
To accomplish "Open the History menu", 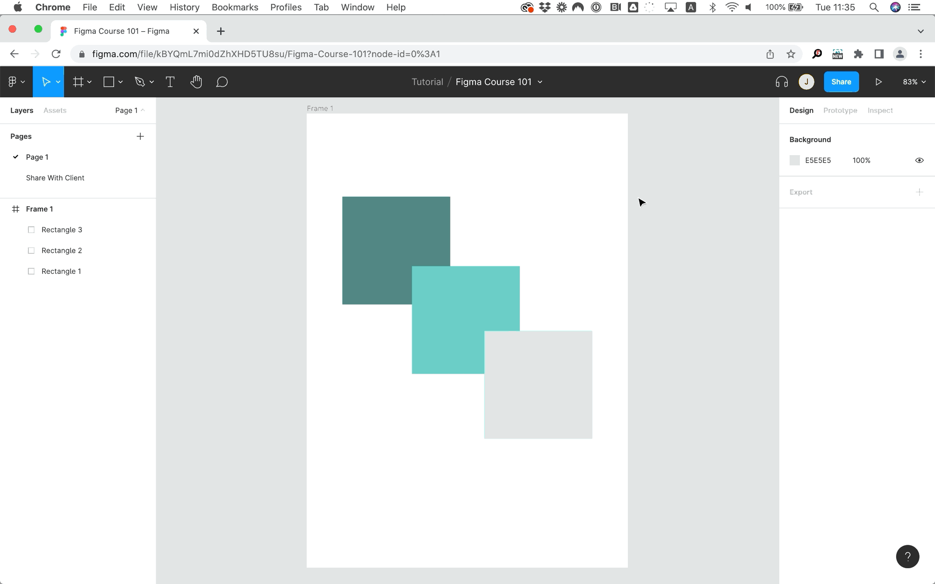I will pyautogui.click(x=184, y=7).
